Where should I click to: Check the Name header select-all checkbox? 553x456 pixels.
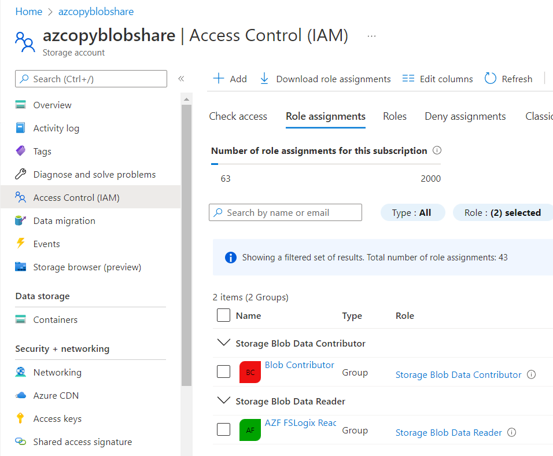coord(224,315)
